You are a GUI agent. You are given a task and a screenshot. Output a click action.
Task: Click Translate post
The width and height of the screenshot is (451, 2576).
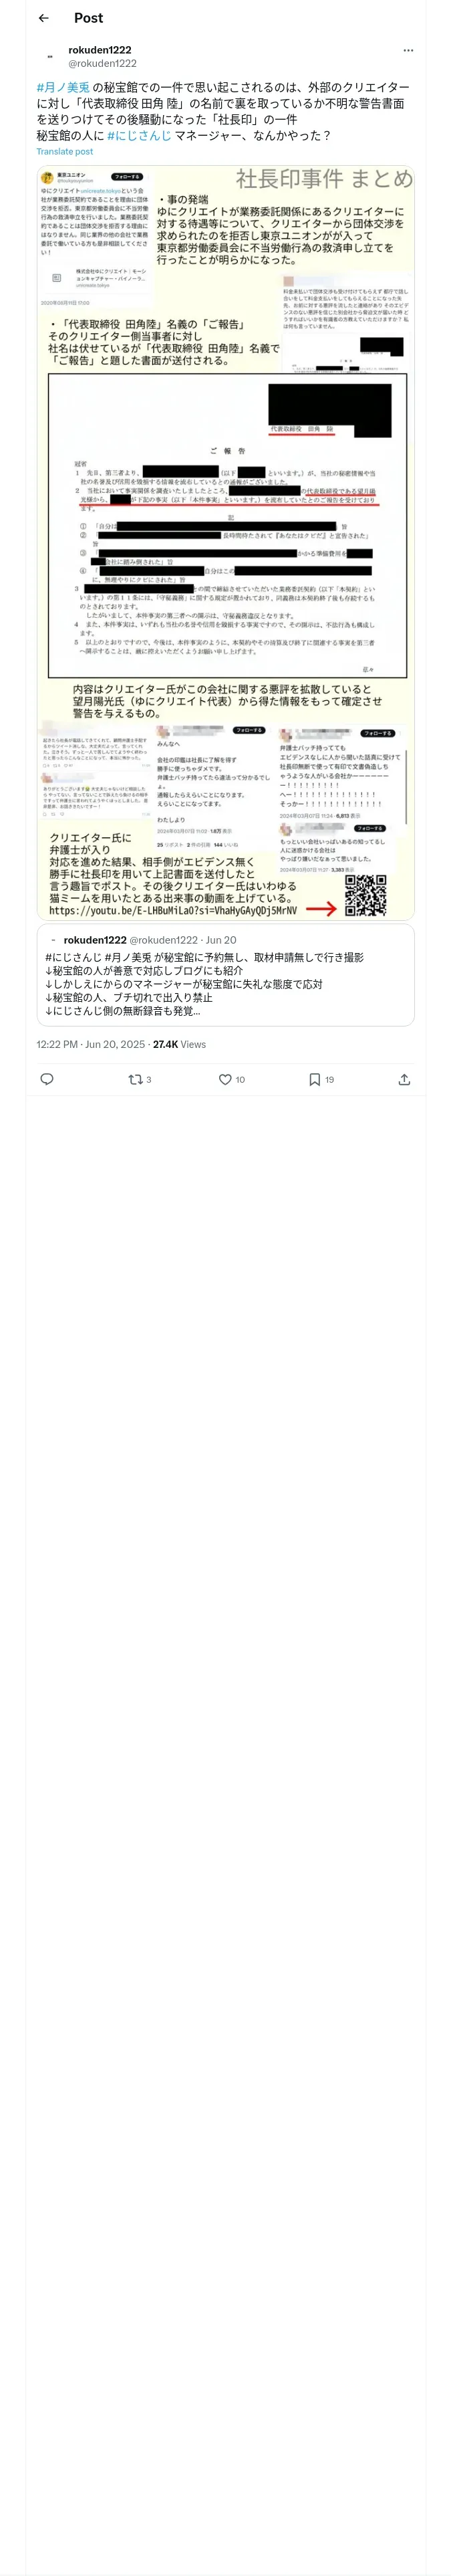click(65, 152)
